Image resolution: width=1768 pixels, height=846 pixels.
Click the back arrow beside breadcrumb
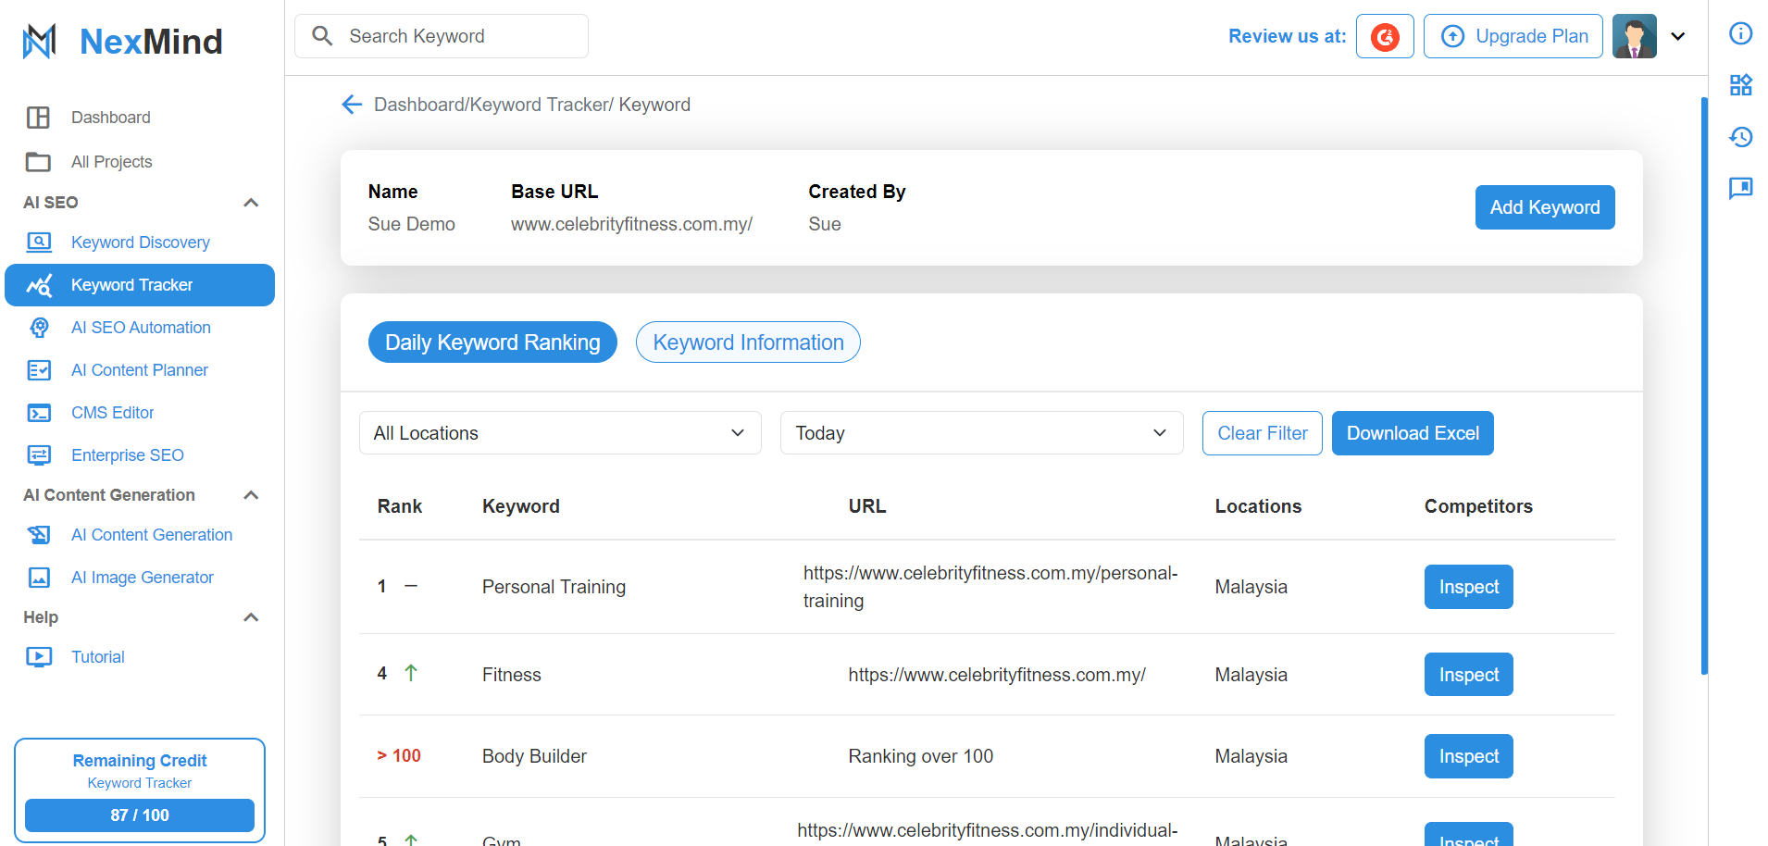point(352,105)
